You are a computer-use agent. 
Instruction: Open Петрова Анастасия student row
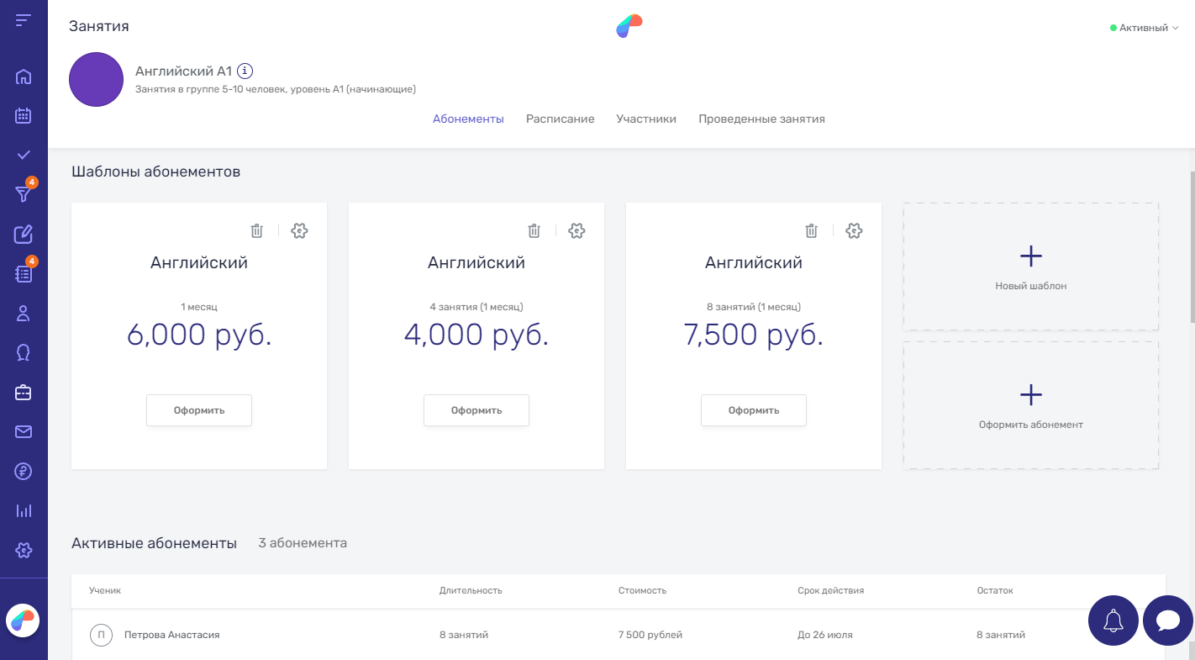click(x=619, y=635)
